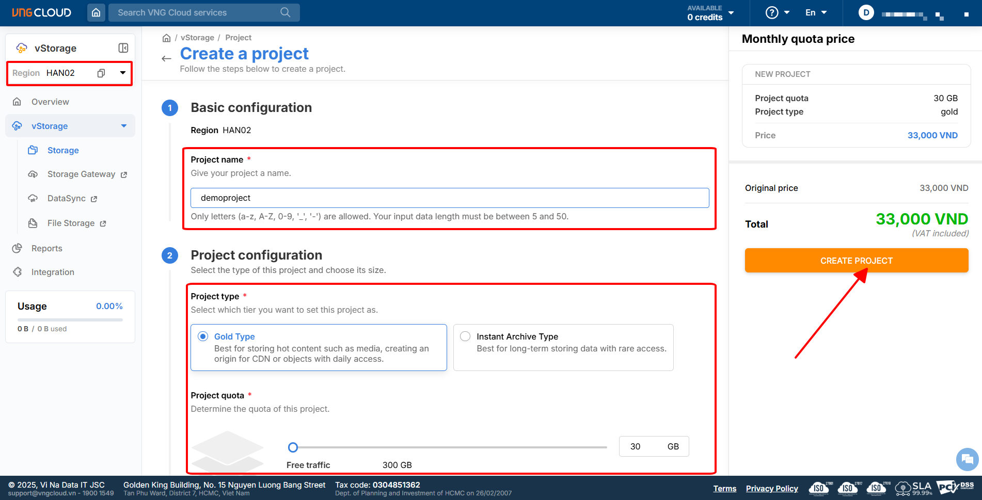Click the user avatar D icon
The height and width of the screenshot is (500, 982).
click(866, 12)
